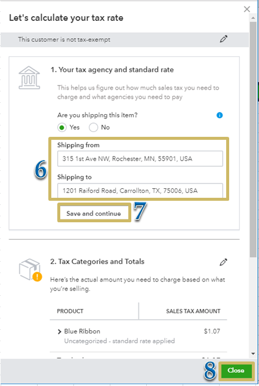Click the PRODUCT column header
Screen dimensions: 259x386
(70, 311)
